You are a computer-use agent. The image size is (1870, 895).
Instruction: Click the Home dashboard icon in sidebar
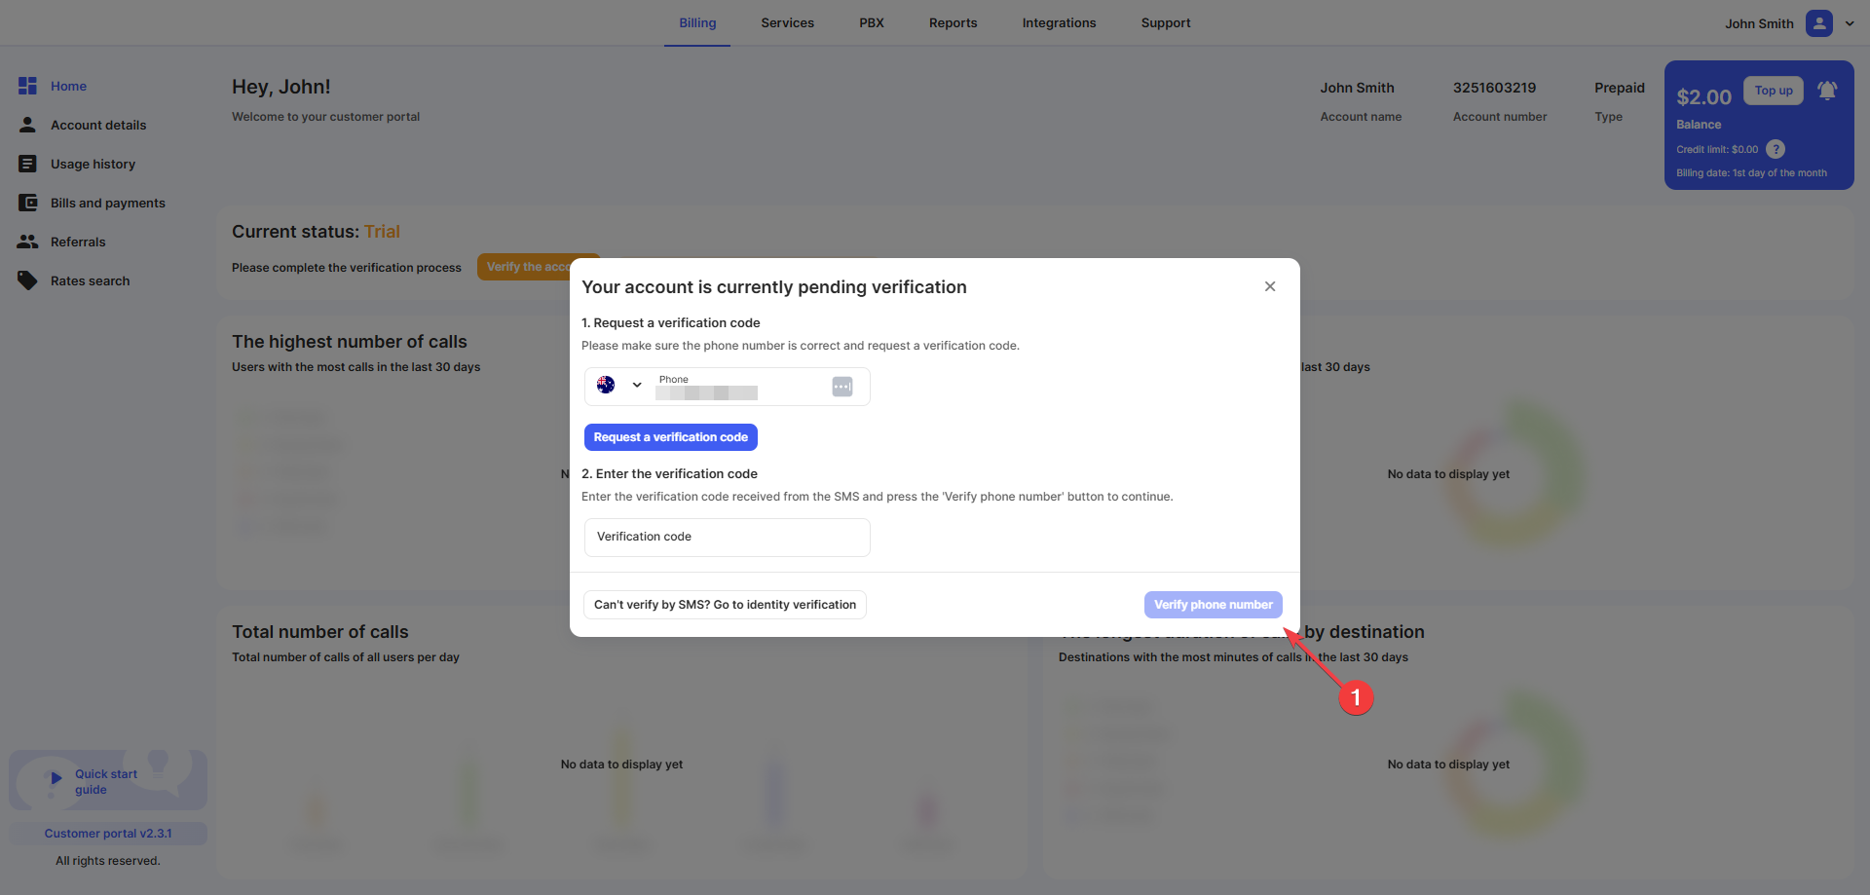pos(27,86)
